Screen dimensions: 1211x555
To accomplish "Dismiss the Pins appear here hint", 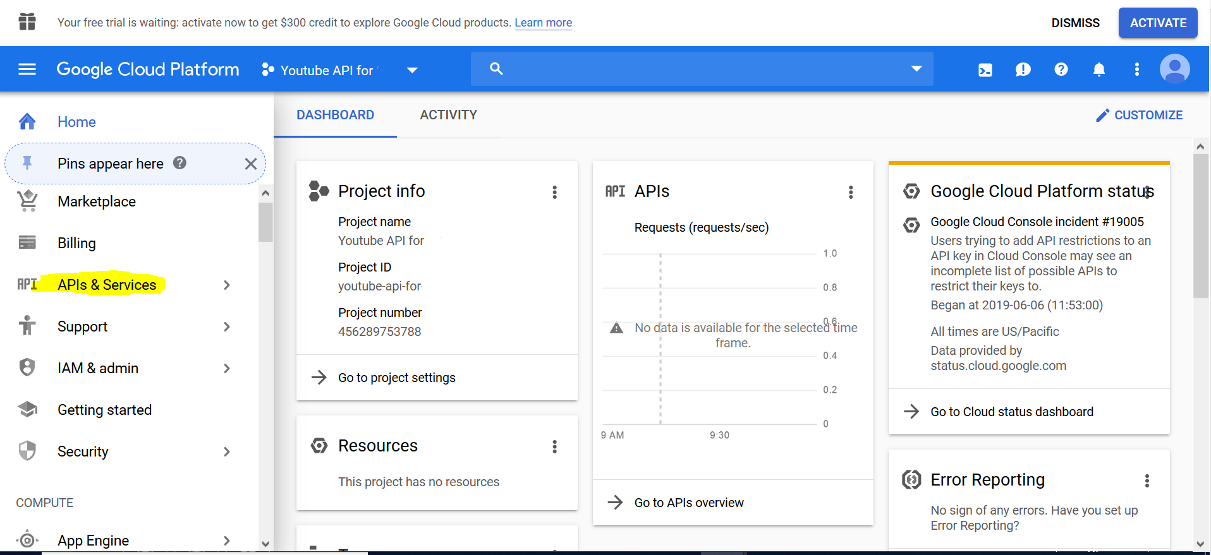I will click(x=251, y=164).
